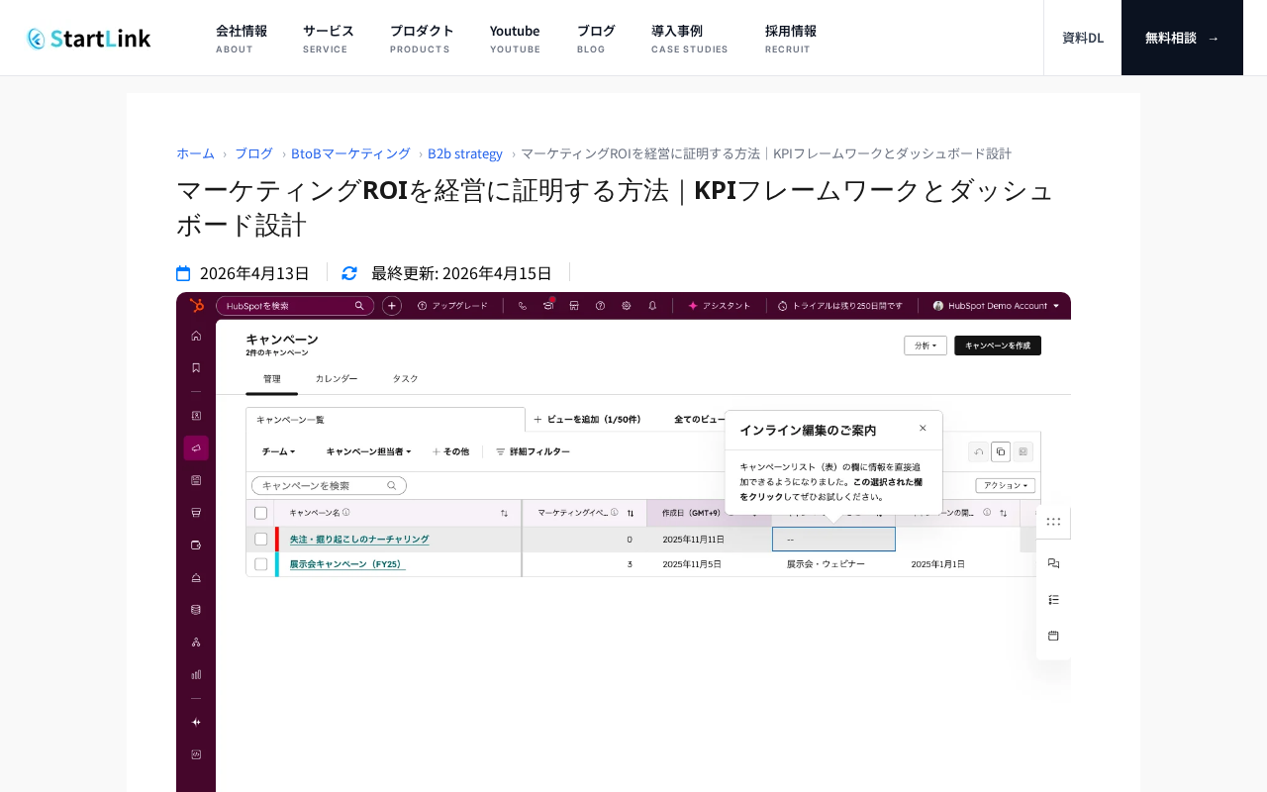The image size is (1267, 792).
Task: Click the キャンペーンを作成 button
Action: coord(998,346)
